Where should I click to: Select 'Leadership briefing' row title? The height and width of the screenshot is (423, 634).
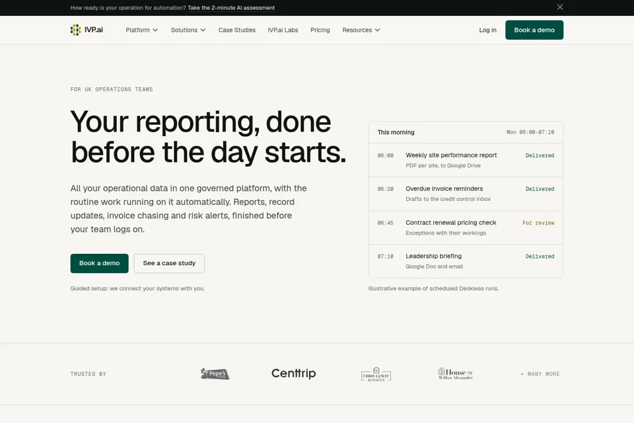pyautogui.click(x=433, y=256)
